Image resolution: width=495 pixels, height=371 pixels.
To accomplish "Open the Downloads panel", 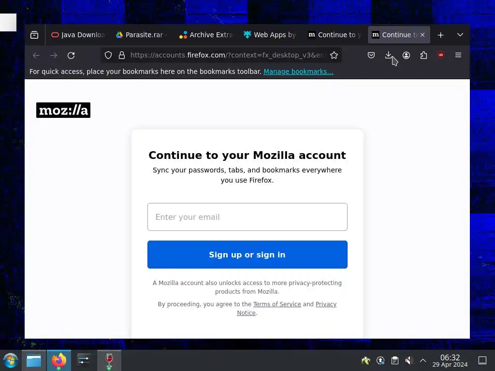I will pos(389,55).
